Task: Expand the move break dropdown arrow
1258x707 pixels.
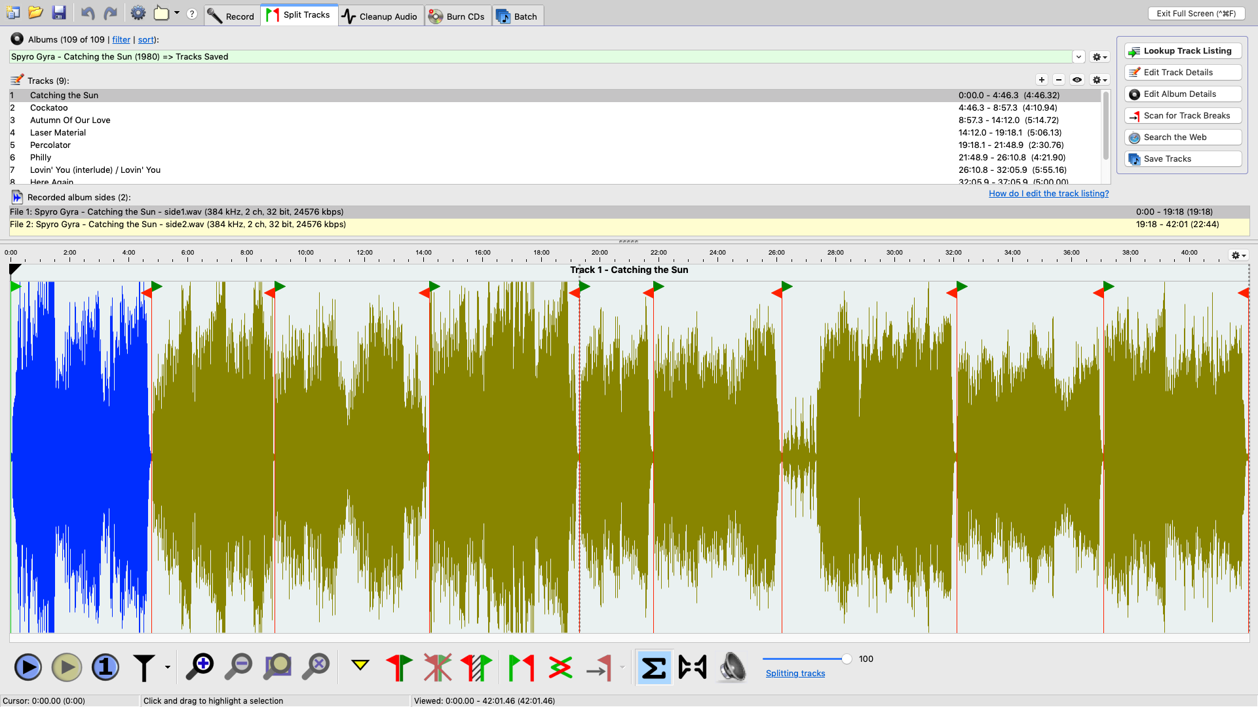Action: (622, 667)
